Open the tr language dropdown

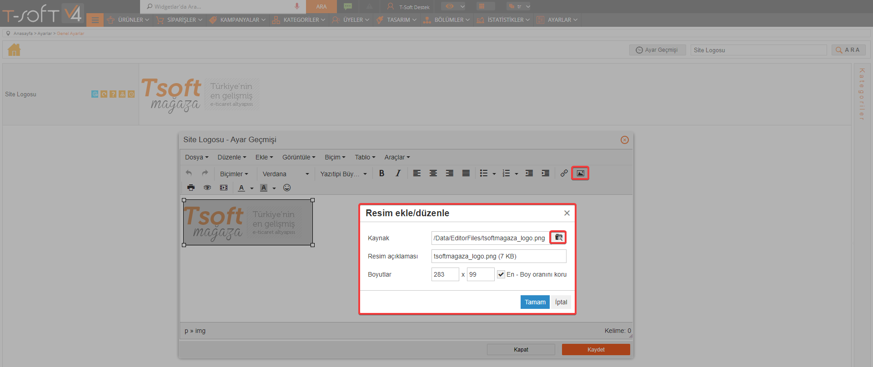(519, 6)
